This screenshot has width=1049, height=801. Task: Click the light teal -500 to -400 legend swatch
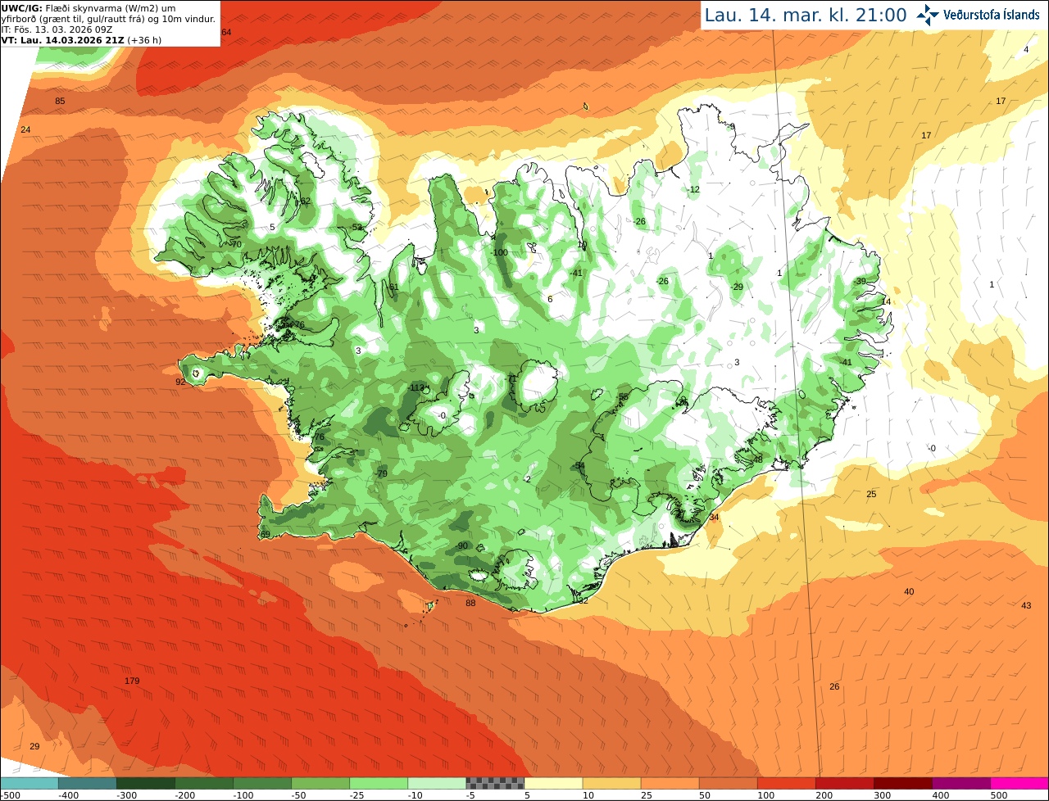coord(29,783)
